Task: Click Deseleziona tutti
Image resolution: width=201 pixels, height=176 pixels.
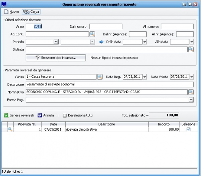Action: click(77, 115)
